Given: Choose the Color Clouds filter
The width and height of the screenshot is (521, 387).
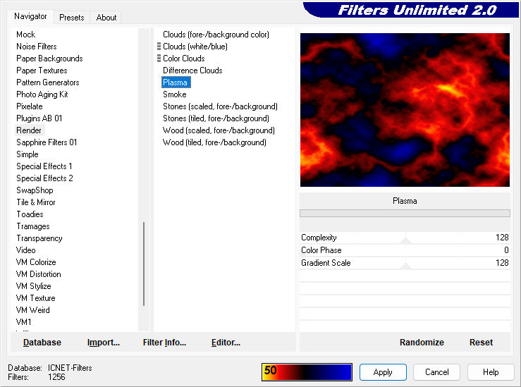Looking at the screenshot, I should point(184,58).
